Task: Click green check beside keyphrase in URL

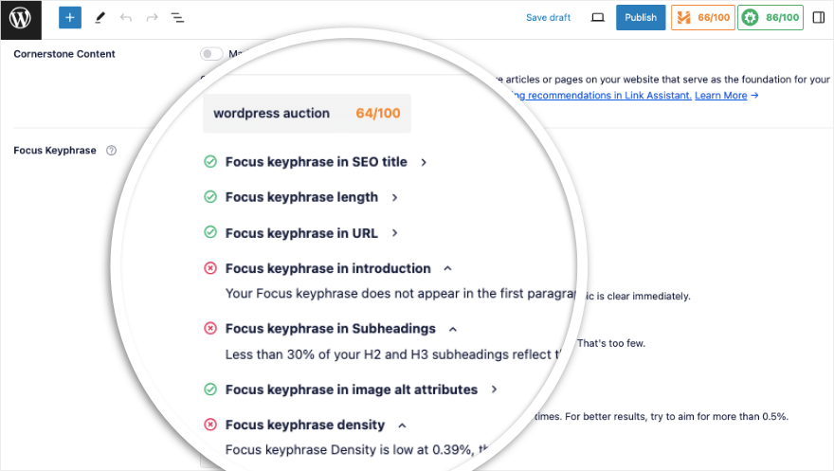Action: pyautogui.click(x=210, y=232)
